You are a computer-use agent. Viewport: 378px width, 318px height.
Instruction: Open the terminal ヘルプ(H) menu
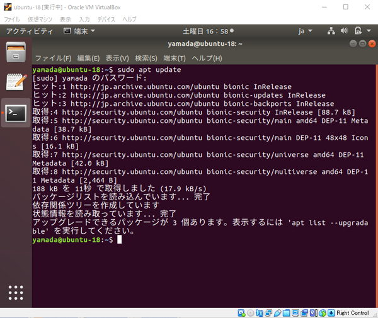(x=207, y=59)
